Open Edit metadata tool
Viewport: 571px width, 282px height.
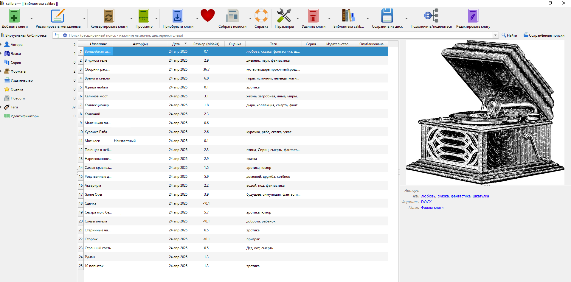[58, 16]
